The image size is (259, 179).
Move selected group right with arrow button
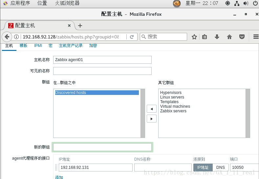(x=152, y=119)
